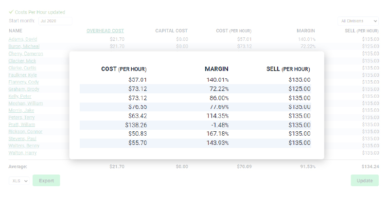Open Stevens, Paul employee link
This screenshot has width=389, height=211.
[x=22, y=139]
